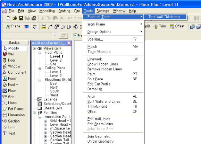Image resolution: width=201 pixels, height=144 pixels.
Task: Open the Site floor plan
Action: click(x=53, y=64)
